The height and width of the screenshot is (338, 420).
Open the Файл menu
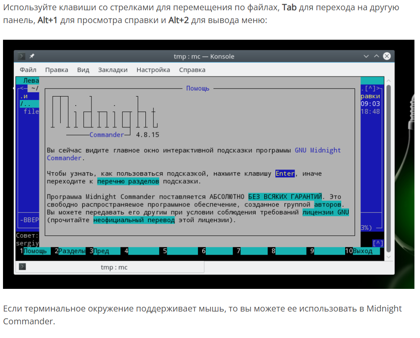click(x=28, y=70)
